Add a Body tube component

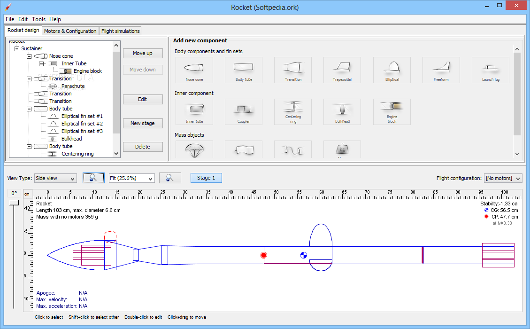244,70
